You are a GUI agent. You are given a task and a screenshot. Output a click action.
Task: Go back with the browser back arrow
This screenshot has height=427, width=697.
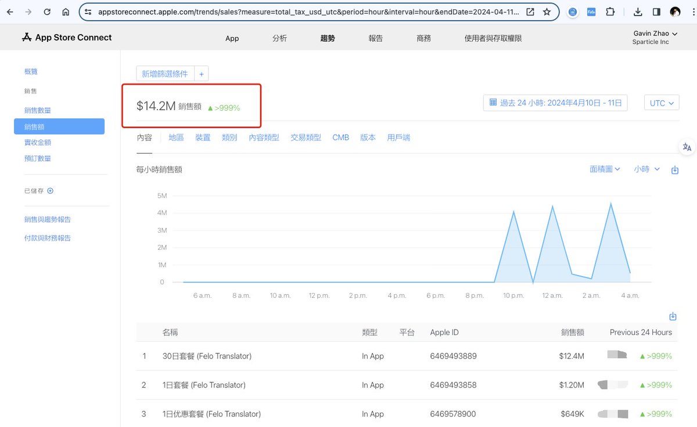10,12
